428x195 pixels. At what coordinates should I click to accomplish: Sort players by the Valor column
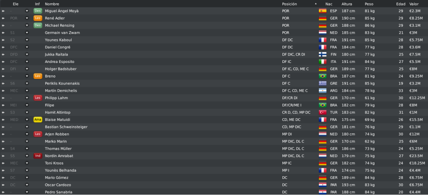[x=413, y=4]
